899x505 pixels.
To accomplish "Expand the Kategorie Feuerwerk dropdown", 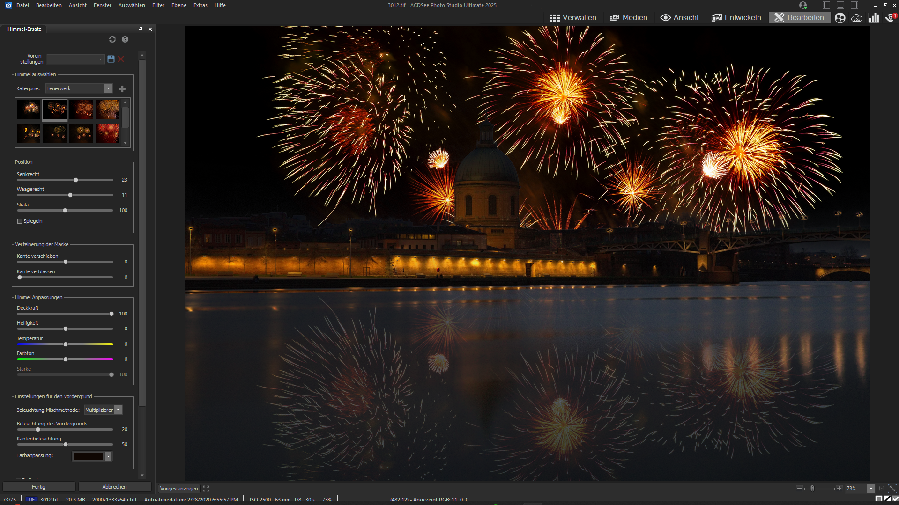I will pos(108,88).
